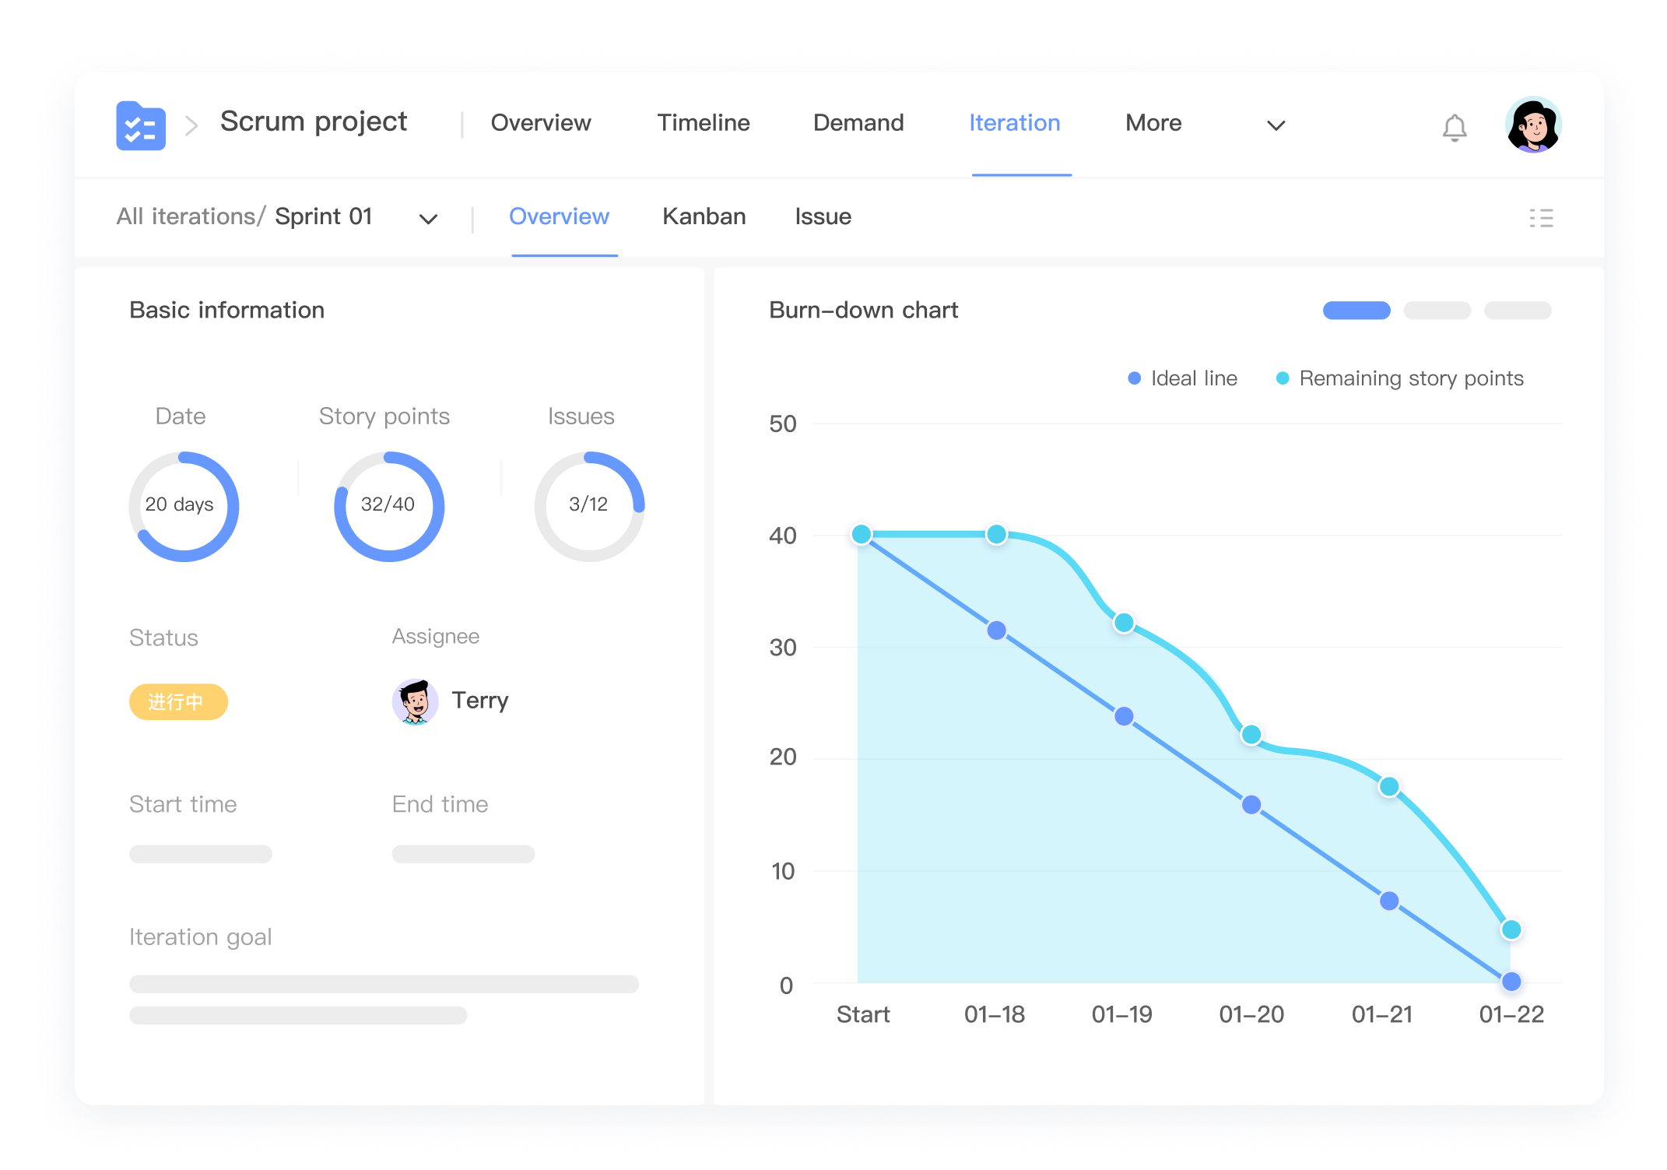This screenshot has height=1170, width=1667.
Task: Select the active blue chart pill selector
Action: (1356, 311)
